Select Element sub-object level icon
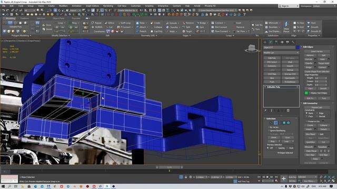 pyautogui.click(x=289, y=123)
